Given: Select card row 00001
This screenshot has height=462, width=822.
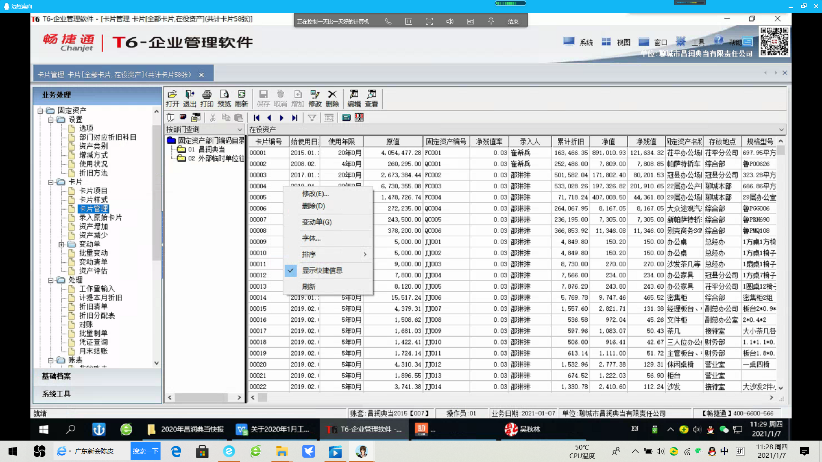Looking at the screenshot, I should pos(512,153).
